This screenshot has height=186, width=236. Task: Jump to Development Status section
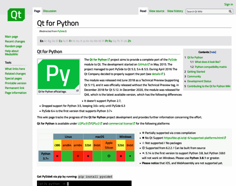pos(199,81)
